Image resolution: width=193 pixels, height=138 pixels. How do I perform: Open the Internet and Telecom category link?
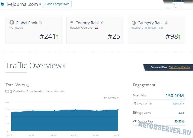[145, 28]
